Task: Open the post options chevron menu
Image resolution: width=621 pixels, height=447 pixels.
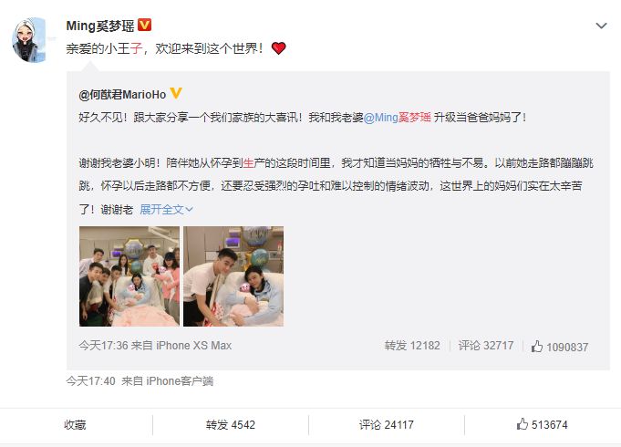Action: [601, 26]
